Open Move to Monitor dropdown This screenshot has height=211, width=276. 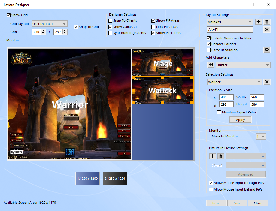[x=261, y=137]
